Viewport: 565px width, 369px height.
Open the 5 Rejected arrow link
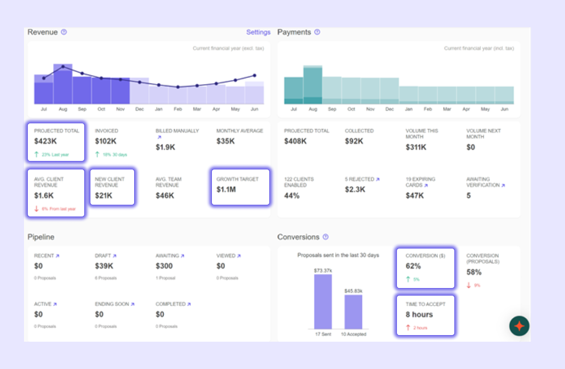(378, 179)
